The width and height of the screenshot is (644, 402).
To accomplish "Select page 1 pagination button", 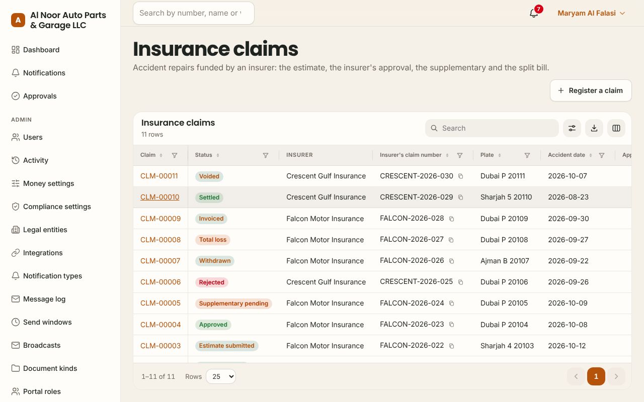I will point(596,376).
